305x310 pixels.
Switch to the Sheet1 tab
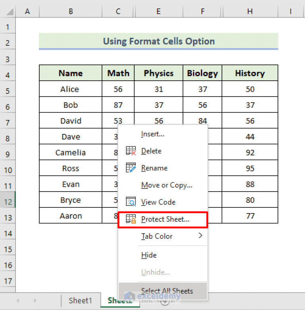80,300
